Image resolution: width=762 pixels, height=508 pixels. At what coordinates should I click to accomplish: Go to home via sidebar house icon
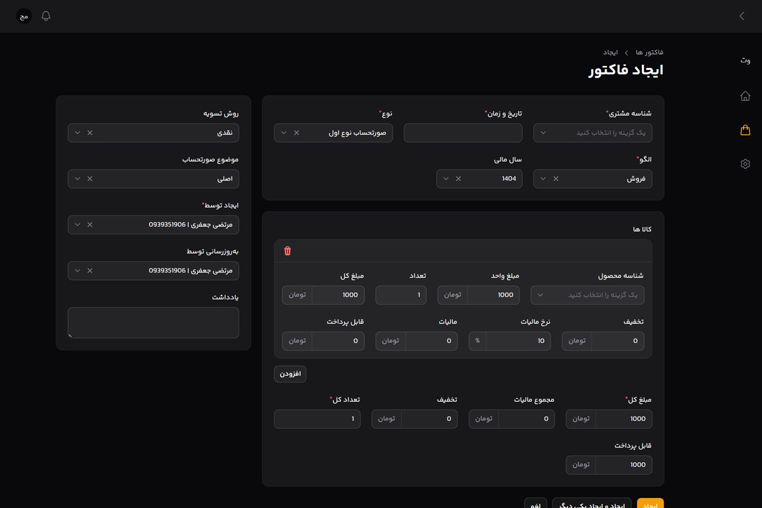tap(745, 96)
